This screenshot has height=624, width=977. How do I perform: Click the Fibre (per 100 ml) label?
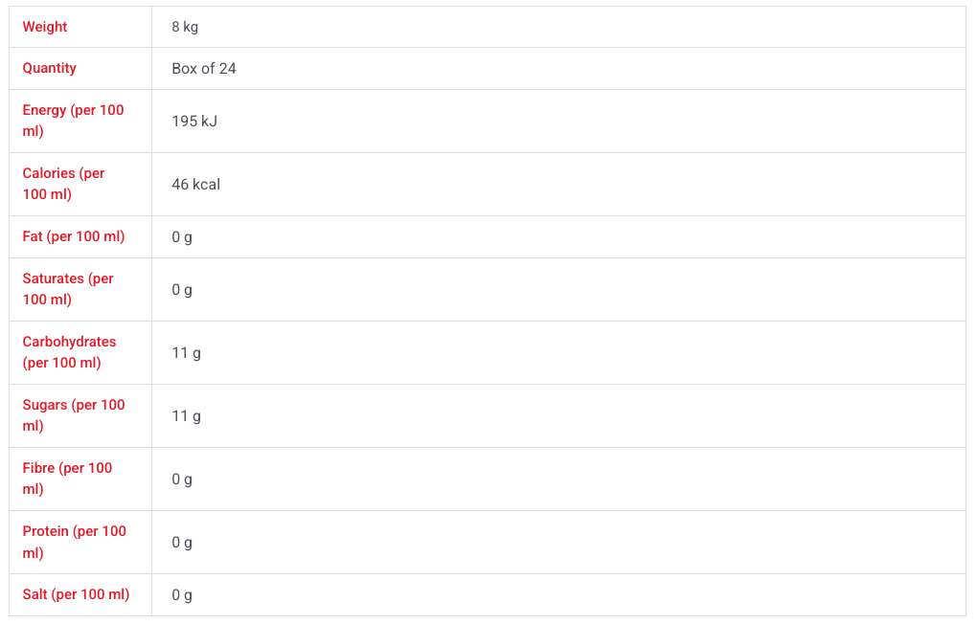click(x=67, y=479)
